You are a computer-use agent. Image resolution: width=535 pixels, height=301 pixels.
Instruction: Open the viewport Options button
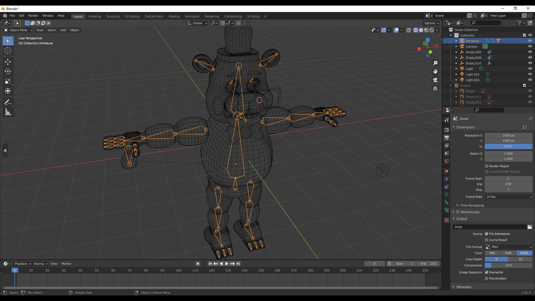[x=432, y=23]
